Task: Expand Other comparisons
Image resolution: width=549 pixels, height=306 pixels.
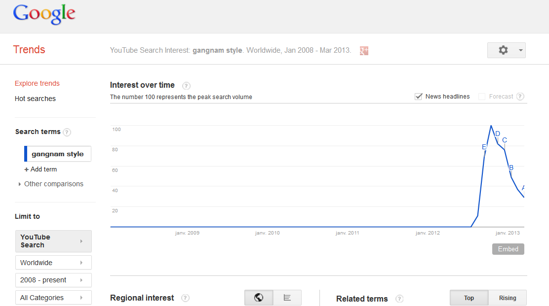Action: click(x=51, y=184)
